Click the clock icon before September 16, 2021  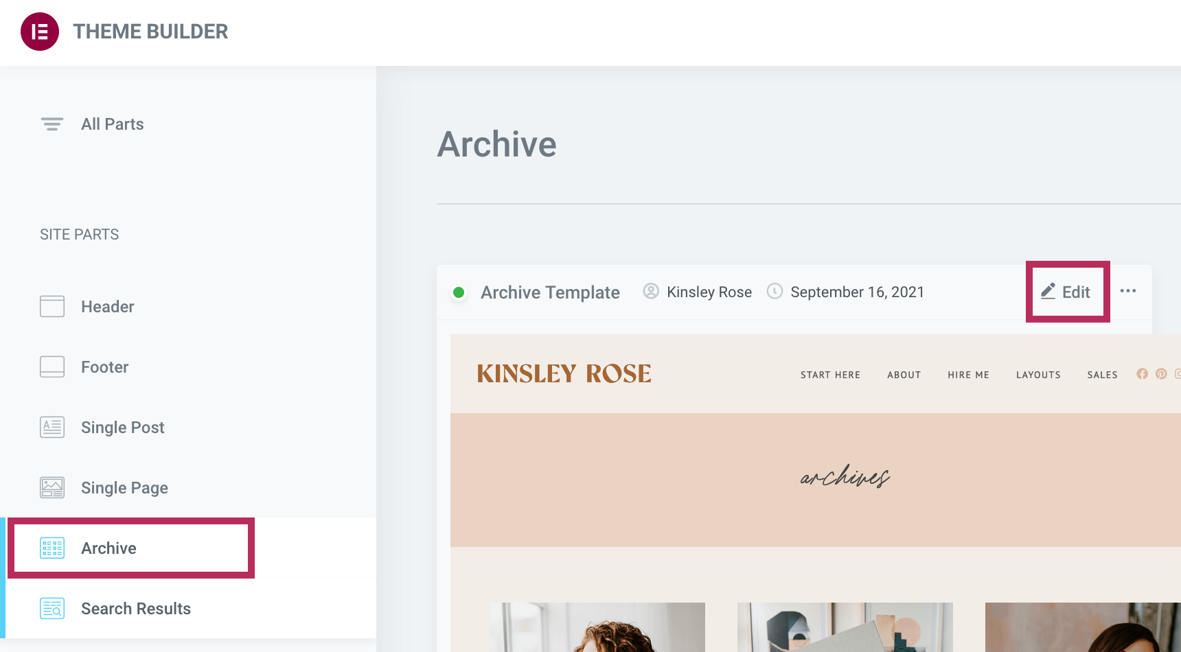(x=775, y=292)
